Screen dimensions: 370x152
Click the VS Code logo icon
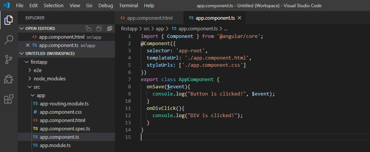(x=6, y=5)
